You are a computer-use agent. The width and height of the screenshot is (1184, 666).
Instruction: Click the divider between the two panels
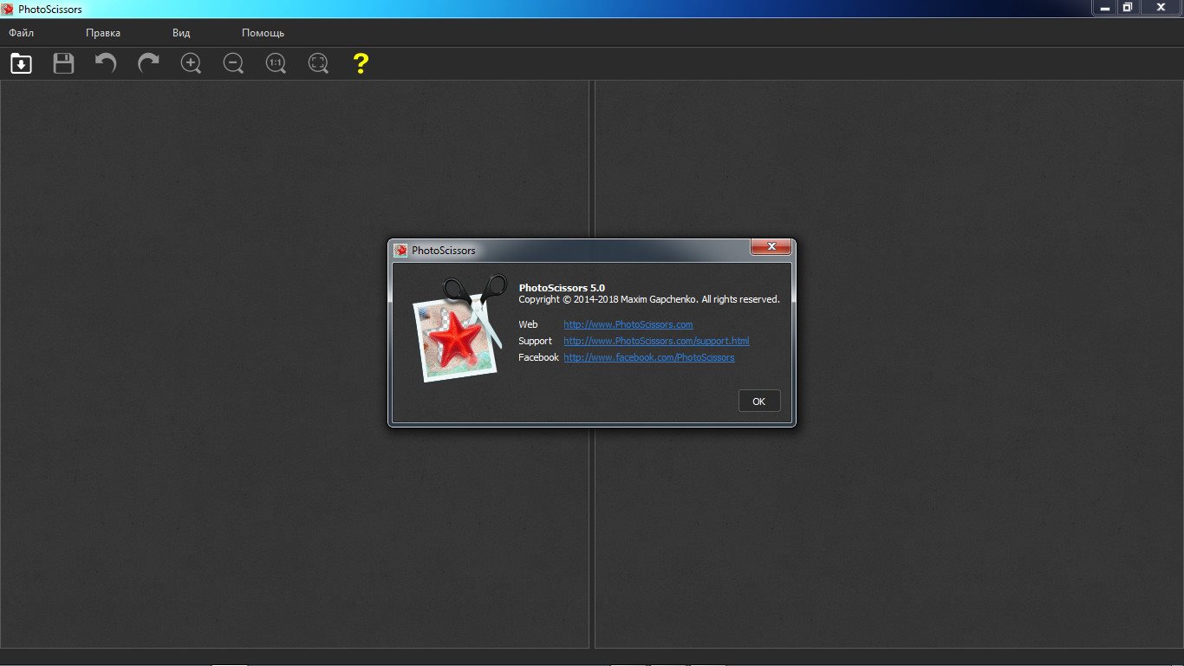(x=592, y=520)
